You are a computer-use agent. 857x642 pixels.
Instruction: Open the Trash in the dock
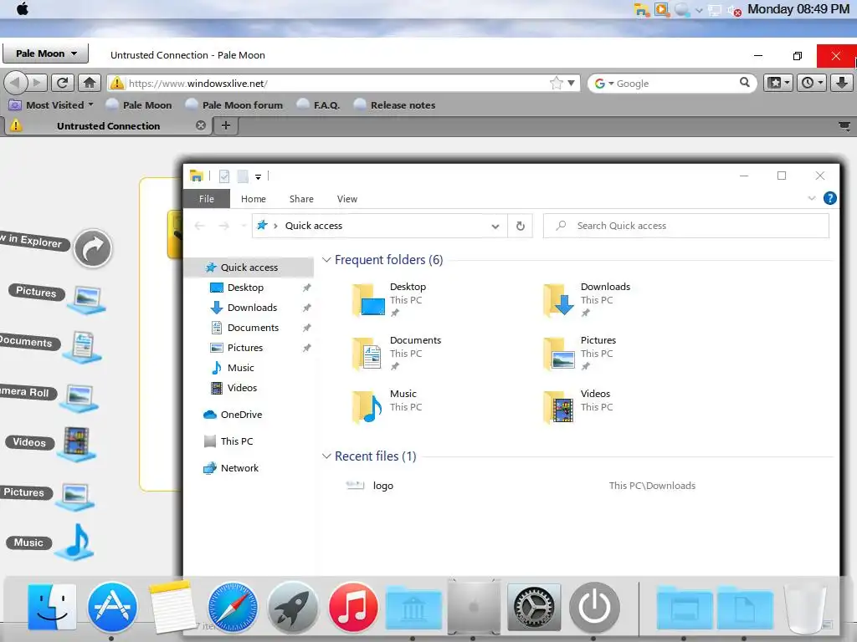tap(805, 607)
